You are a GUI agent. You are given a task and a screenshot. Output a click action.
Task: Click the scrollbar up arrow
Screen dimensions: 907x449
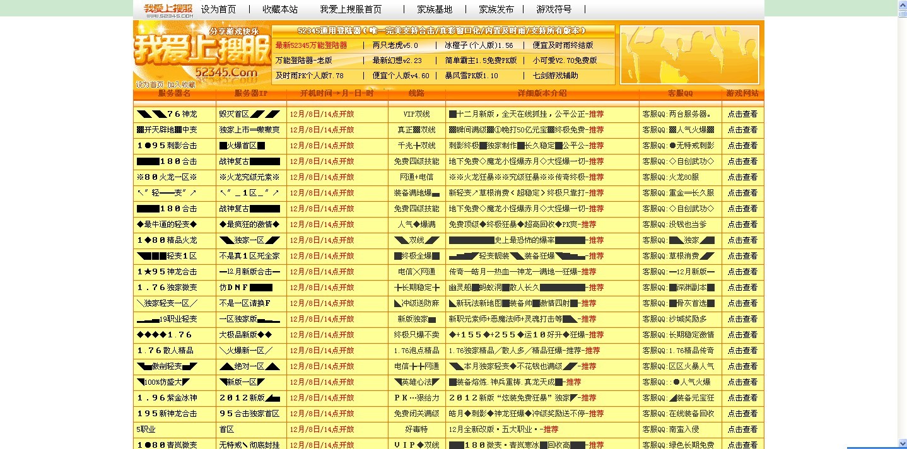coord(902,6)
